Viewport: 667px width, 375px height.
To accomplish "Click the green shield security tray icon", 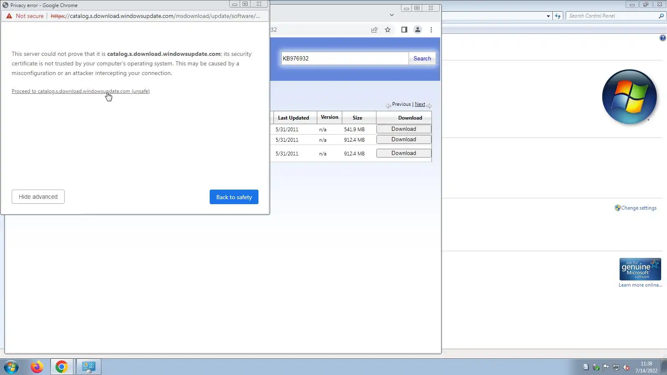I will [x=596, y=367].
